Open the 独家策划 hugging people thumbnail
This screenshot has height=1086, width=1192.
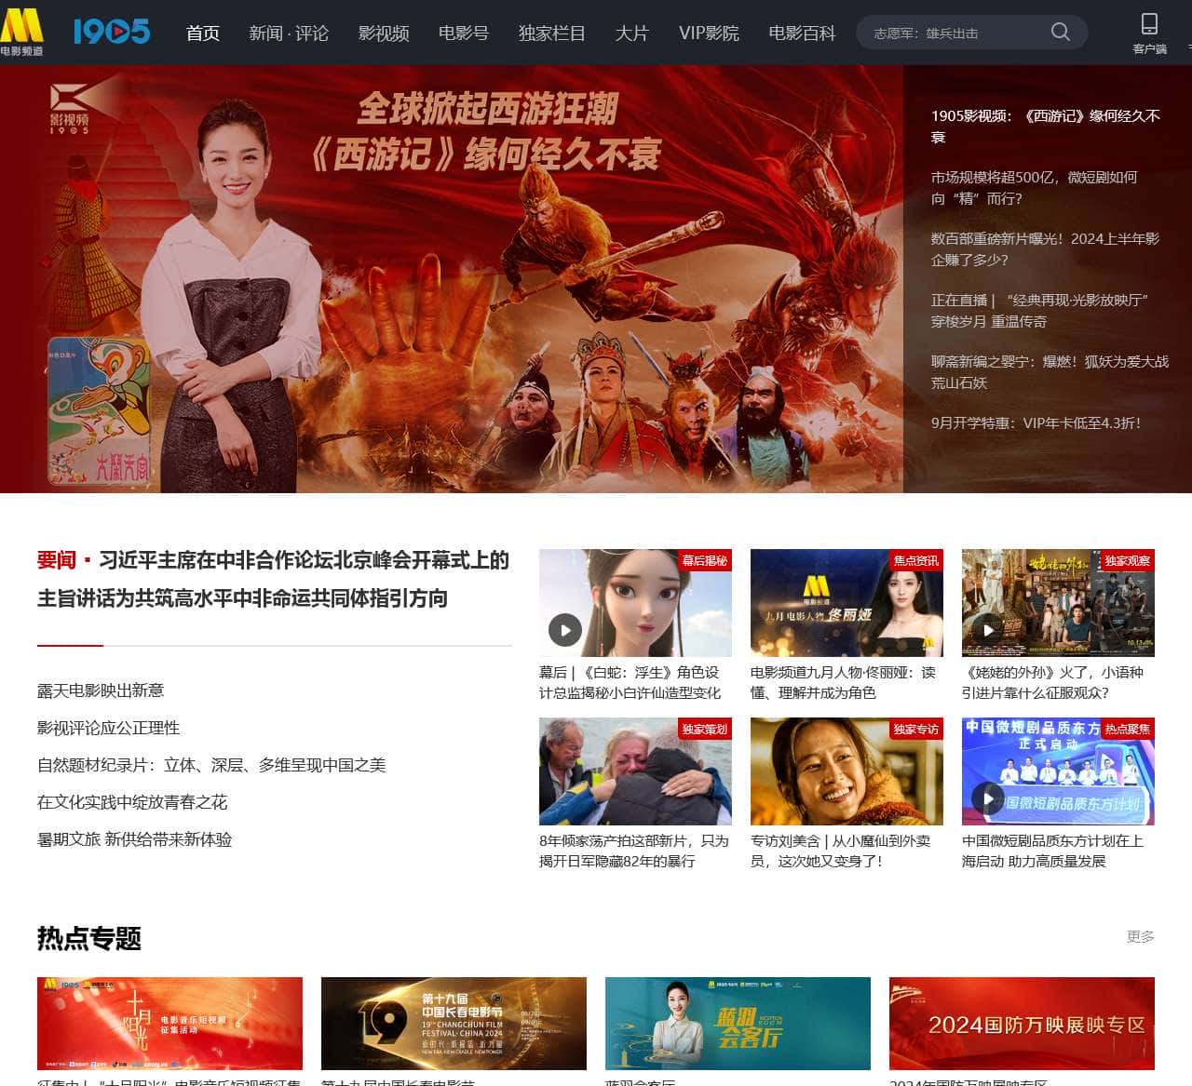(x=635, y=771)
